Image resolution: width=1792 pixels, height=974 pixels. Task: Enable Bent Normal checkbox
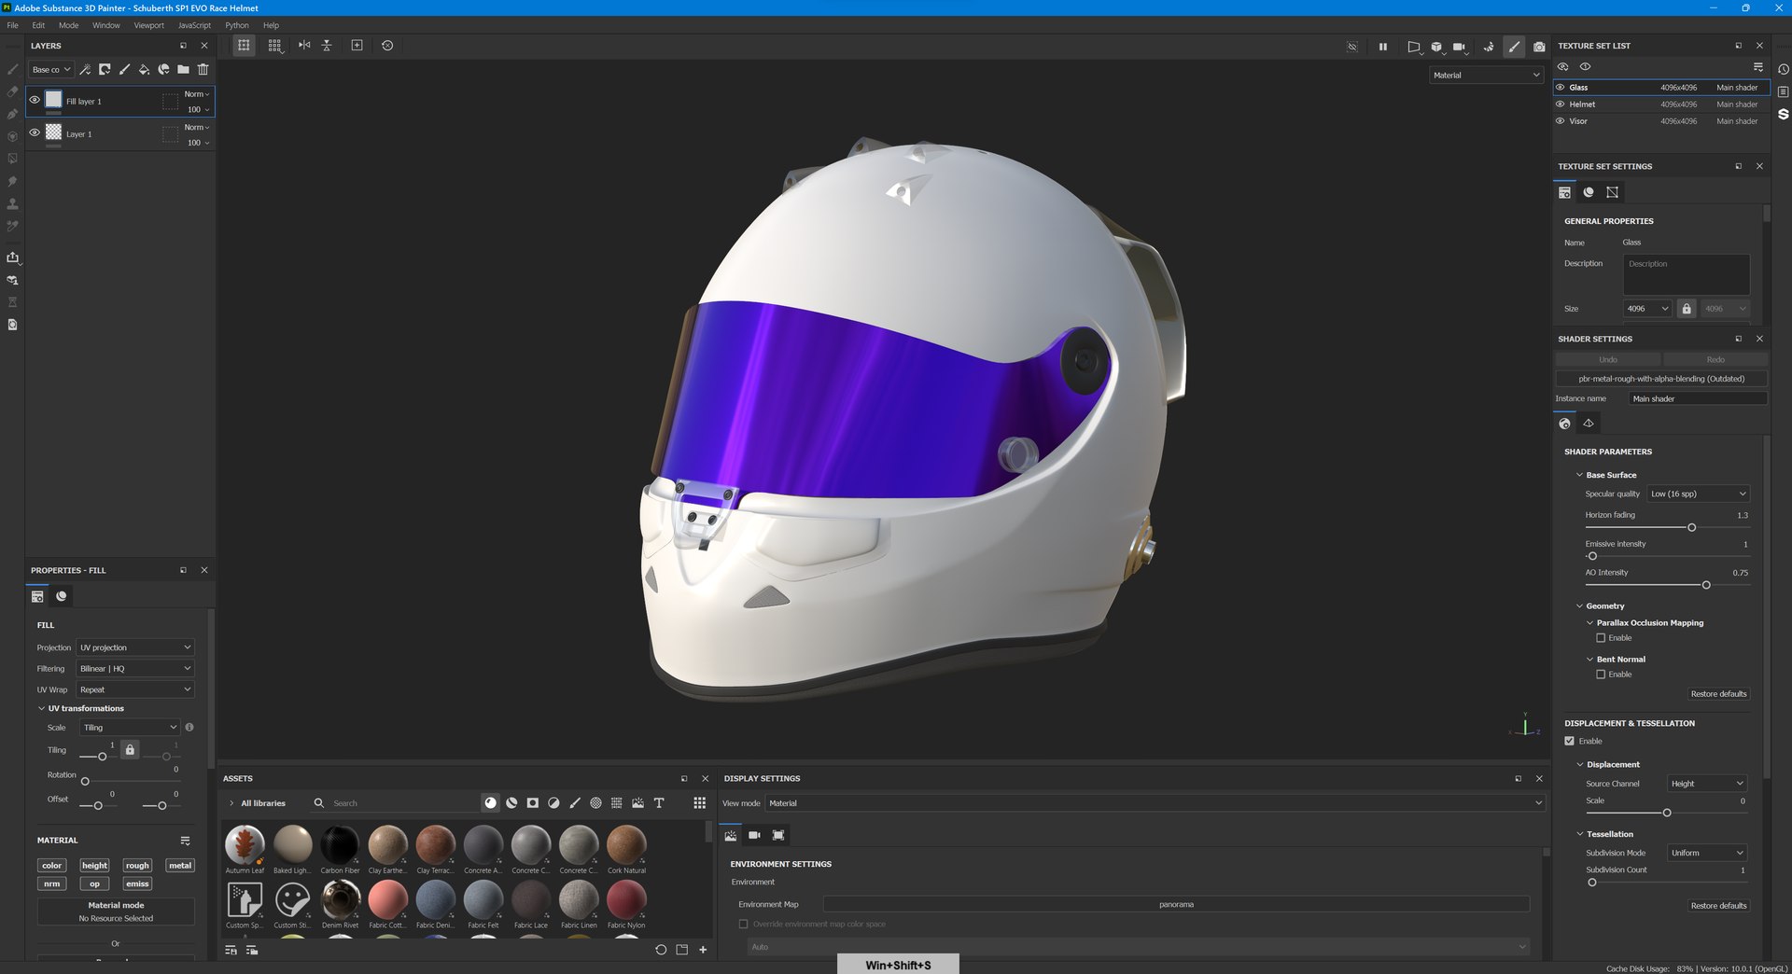coord(1601,675)
